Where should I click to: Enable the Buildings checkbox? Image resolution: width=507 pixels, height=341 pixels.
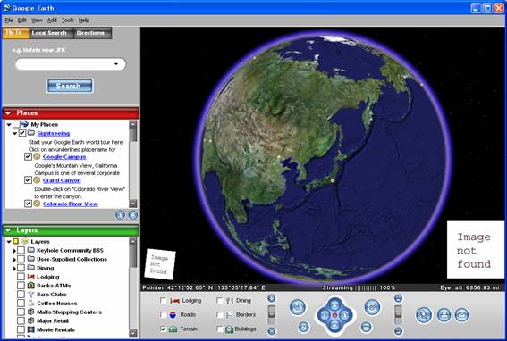point(220,329)
